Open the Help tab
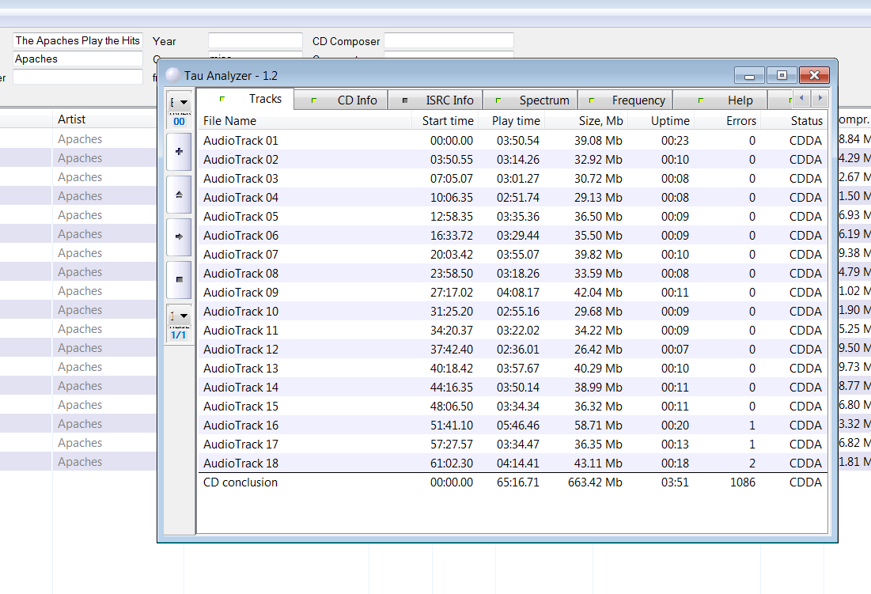 coord(720,100)
